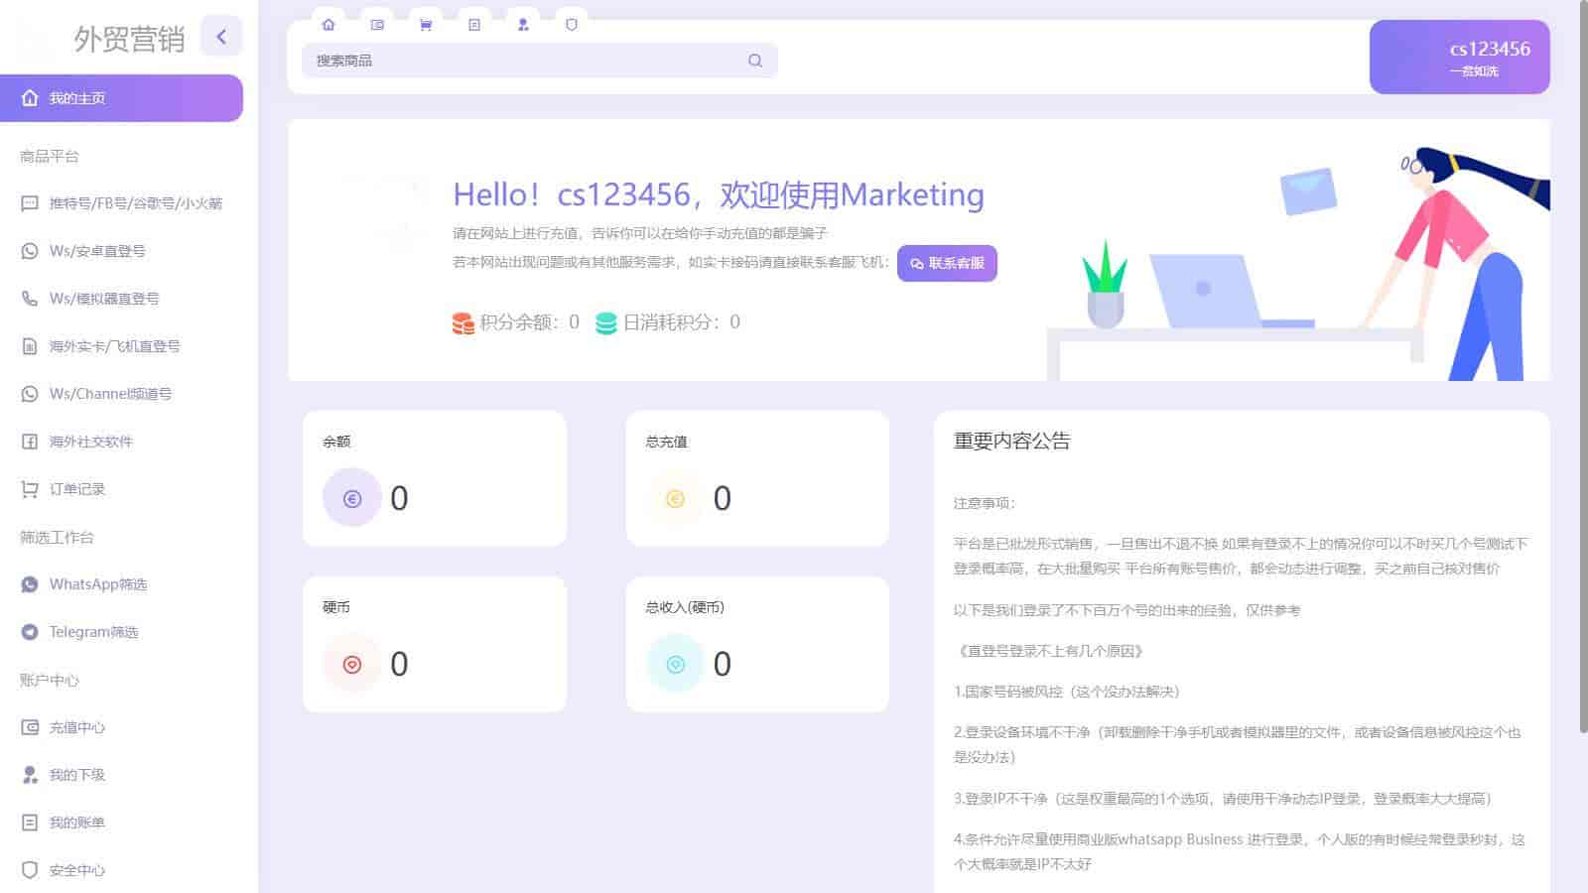This screenshot has width=1588, height=893.
Task: Open 安全中心 in the sidebar
Action: [x=77, y=870]
